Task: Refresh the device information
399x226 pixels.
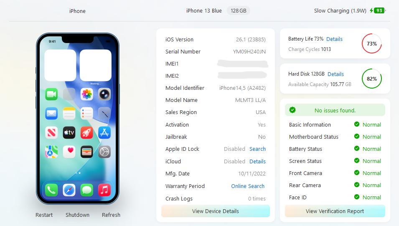Action: (x=111, y=215)
